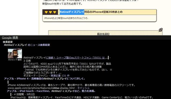Screen dimensions: 171x99
Task: Click the www.apple.com/jp/iphone/features/retina-display.html URL text
Action: 41,88
